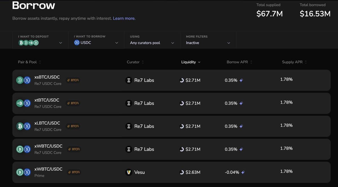This screenshot has width=338, height=187.
Task: Click the BTCFi badge beside xWBTC/USDC Prime
Action: tap(74, 172)
